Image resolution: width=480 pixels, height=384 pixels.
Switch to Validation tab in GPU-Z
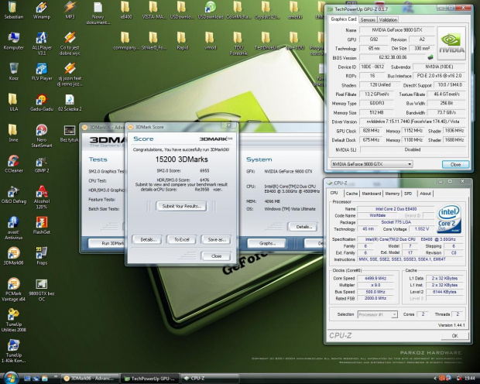(388, 19)
